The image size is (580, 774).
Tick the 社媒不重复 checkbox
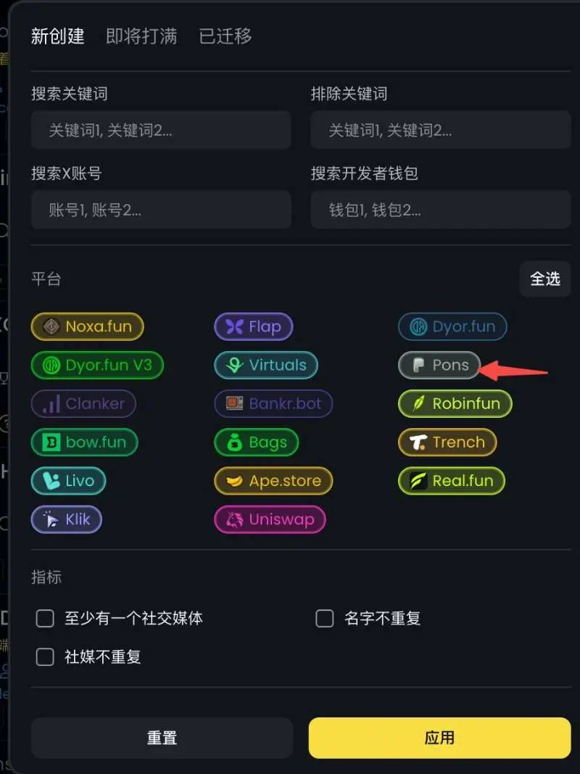45,657
